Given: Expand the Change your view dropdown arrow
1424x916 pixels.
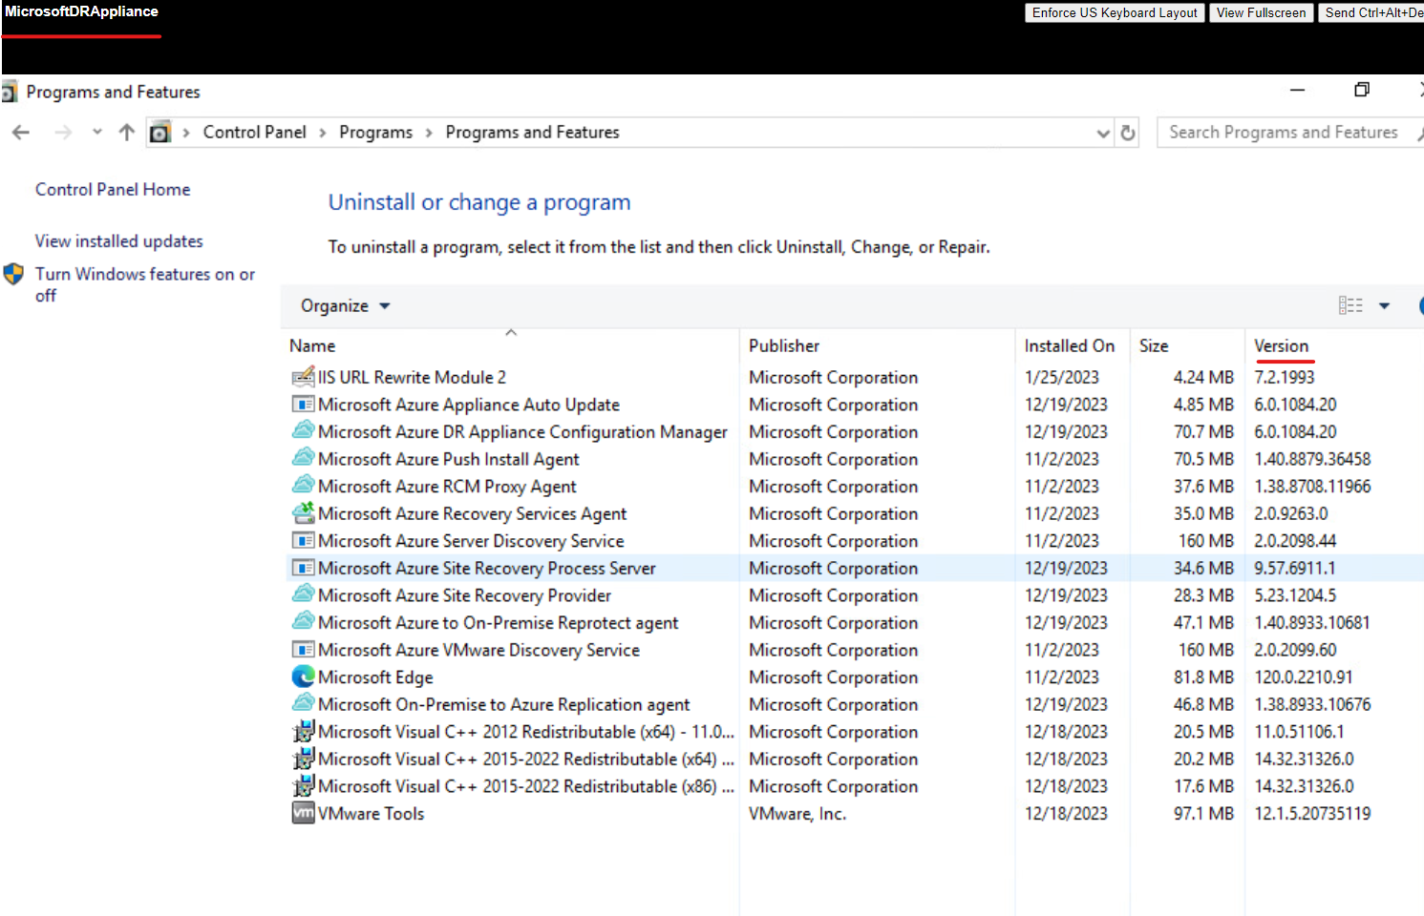Looking at the screenshot, I should (x=1385, y=305).
